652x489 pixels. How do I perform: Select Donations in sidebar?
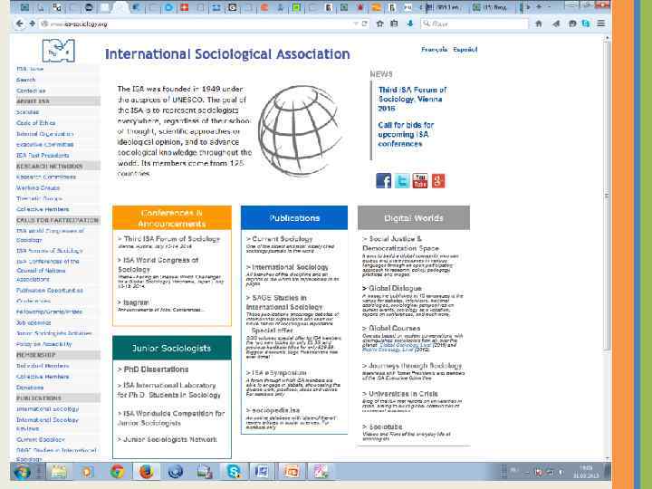pos(30,388)
